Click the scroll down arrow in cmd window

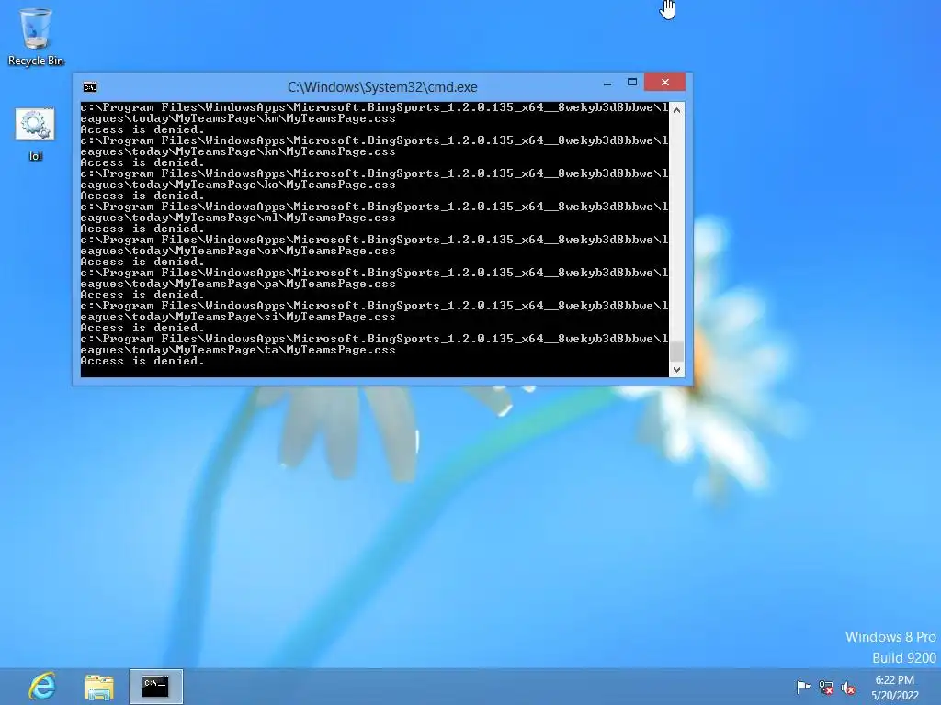676,370
